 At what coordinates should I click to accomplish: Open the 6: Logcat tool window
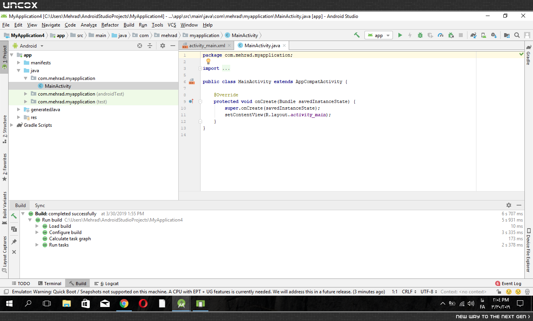[106, 284]
